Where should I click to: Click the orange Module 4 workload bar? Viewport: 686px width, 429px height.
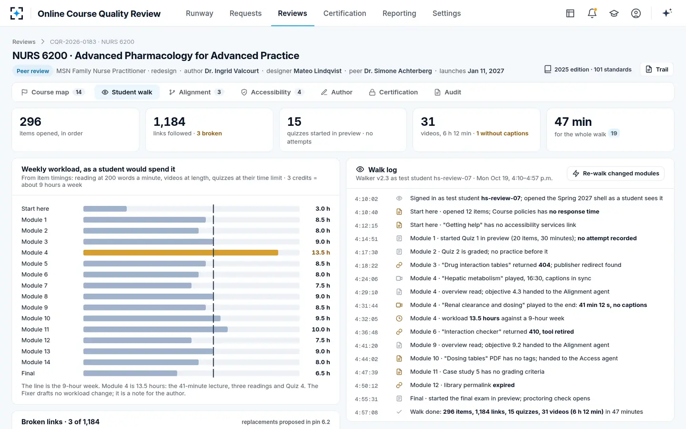click(x=181, y=253)
